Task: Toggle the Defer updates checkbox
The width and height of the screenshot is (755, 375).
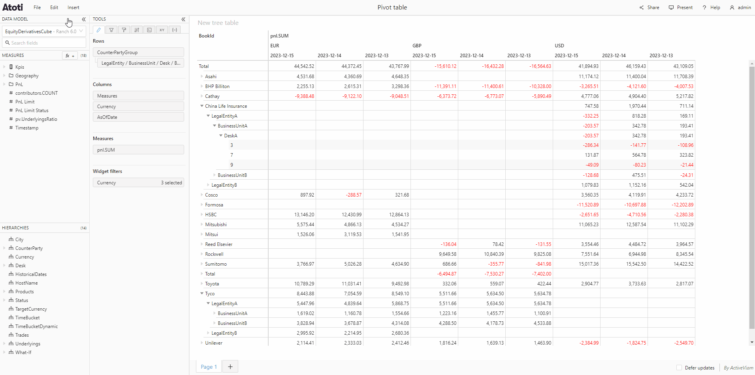Action: point(679,367)
